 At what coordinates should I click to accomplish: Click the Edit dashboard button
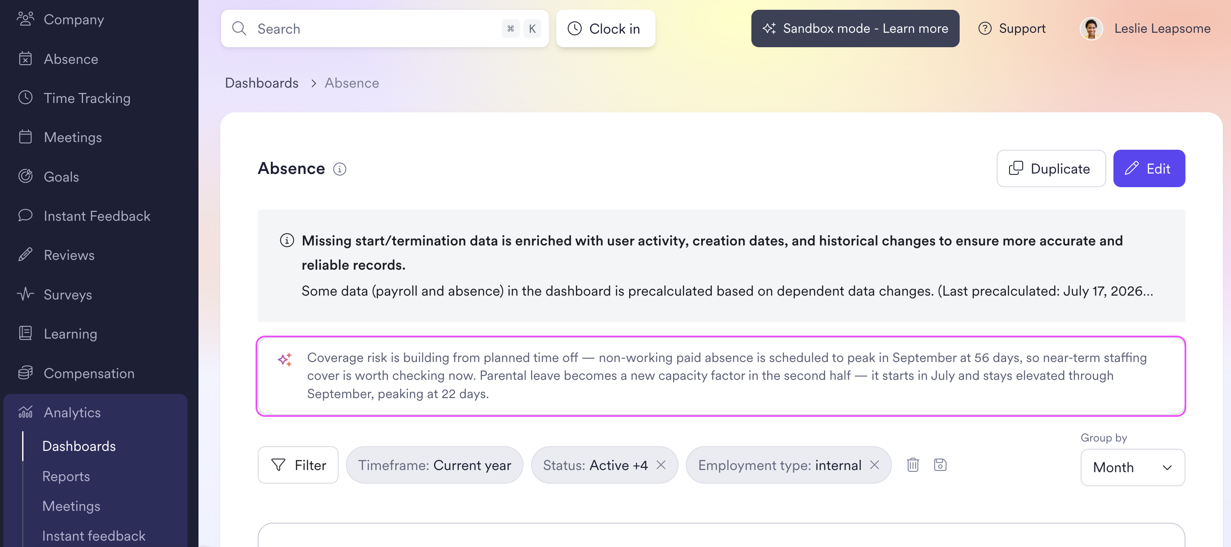pyautogui.click(x=1149, y=168)
